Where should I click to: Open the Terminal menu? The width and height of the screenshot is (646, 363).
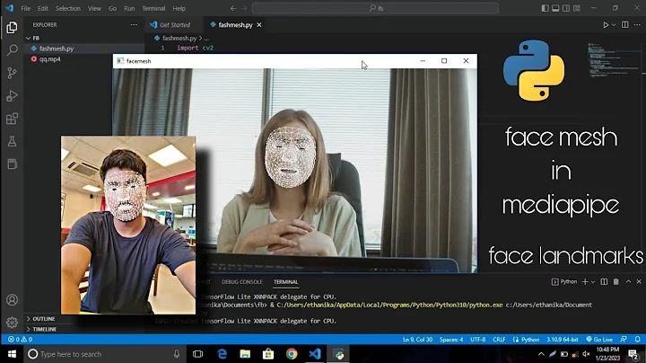[x=153, y=8]
